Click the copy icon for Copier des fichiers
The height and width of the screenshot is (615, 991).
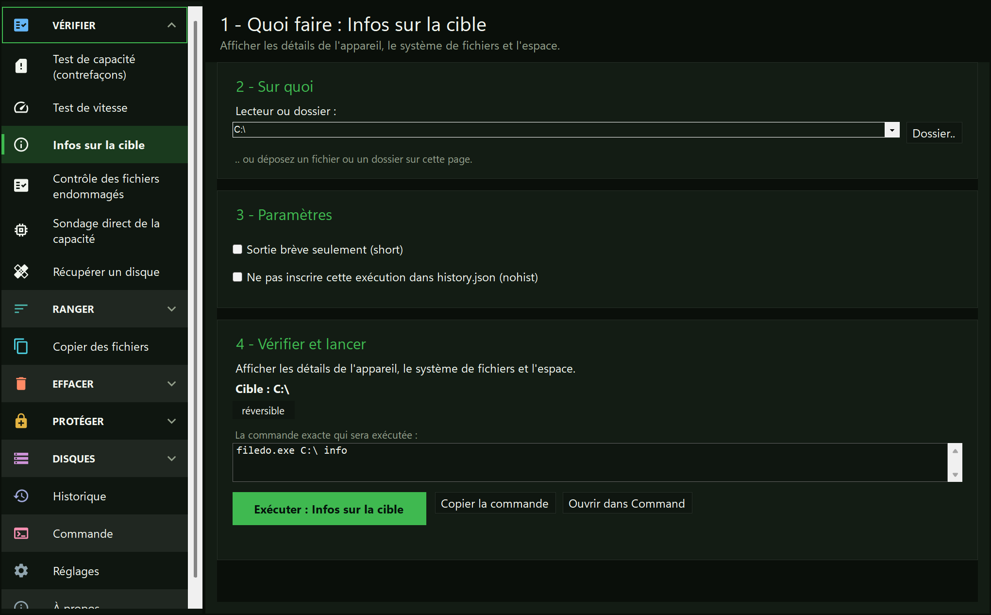coord(21,346)
